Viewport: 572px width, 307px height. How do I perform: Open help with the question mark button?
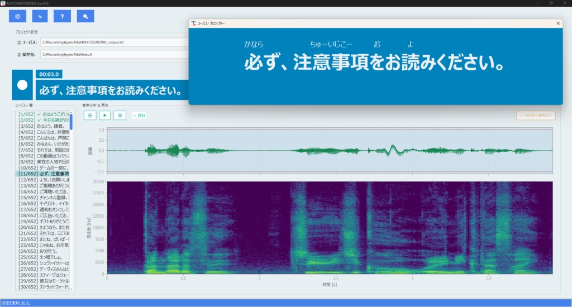point(62,16)
